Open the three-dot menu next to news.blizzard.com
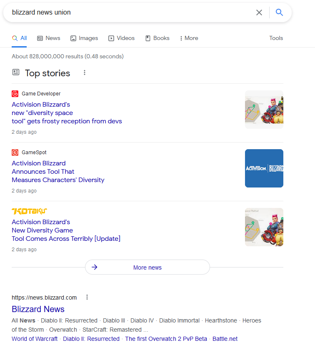315x350 pixels. pyautogui.click(x=87, y=297)
